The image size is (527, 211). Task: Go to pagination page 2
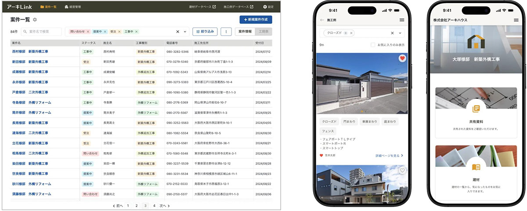click(x=137, y=205)
